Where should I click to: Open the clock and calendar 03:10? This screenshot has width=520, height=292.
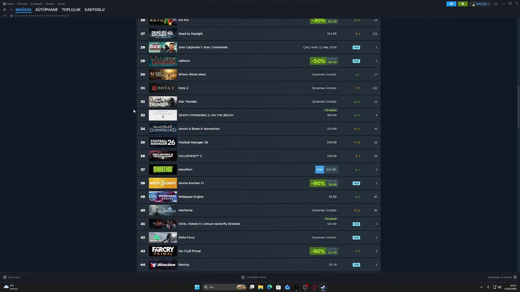coord(510,287)
